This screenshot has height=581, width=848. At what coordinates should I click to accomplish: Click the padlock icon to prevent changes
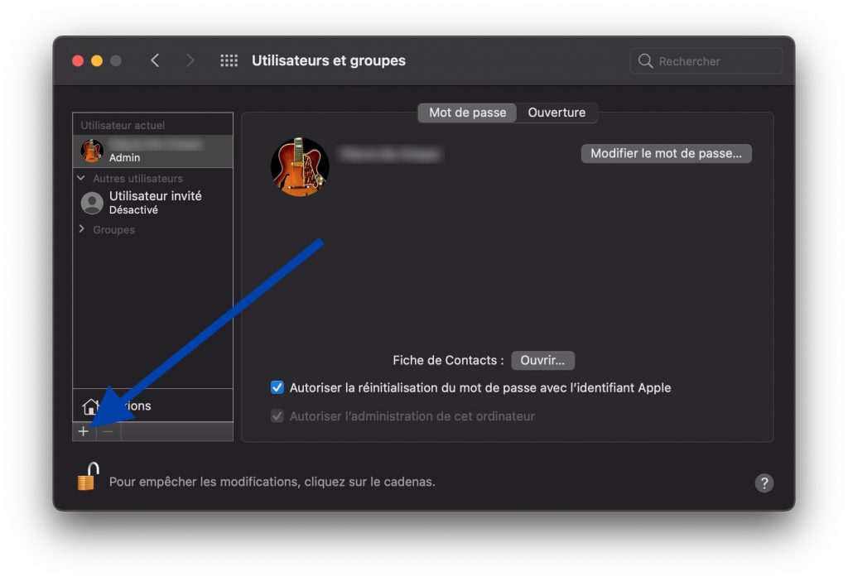pyautogui.click(x=87, y=478)
